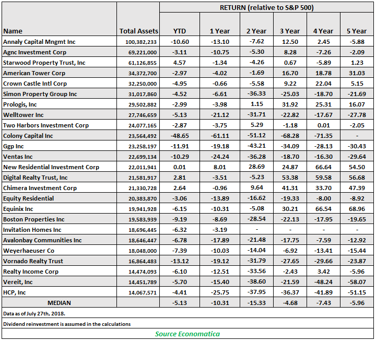Screen dimensions: 376x341
Task: Click American Tower Corp name cell
Action: [34, 73]
